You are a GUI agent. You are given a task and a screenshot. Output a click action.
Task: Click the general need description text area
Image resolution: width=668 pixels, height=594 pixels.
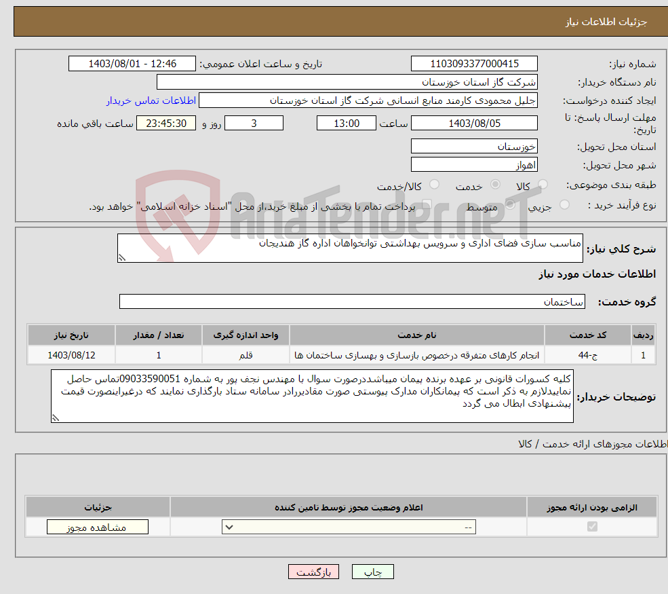(350, 248)
